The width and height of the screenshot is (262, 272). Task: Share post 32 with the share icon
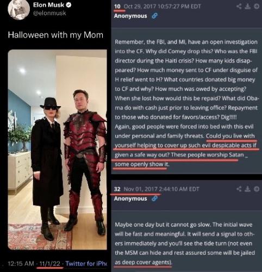239,189
